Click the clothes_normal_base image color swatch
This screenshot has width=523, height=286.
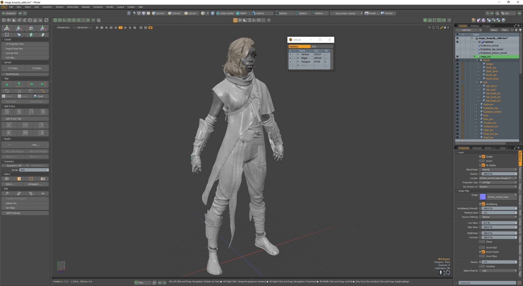coord(483,197)
